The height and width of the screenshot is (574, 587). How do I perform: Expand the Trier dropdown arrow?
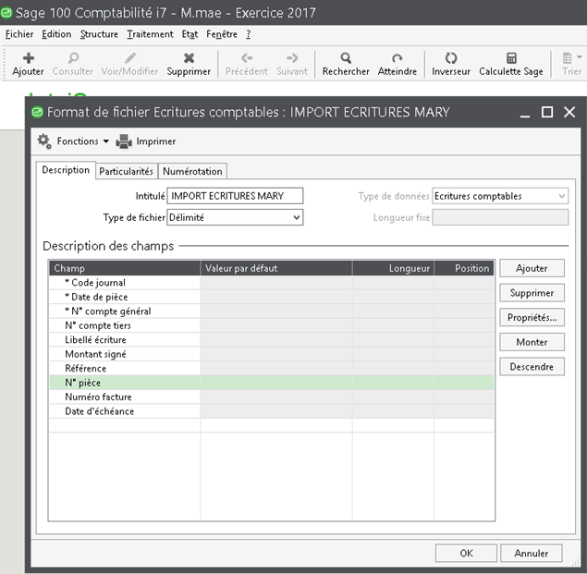(x=580, y=57)
